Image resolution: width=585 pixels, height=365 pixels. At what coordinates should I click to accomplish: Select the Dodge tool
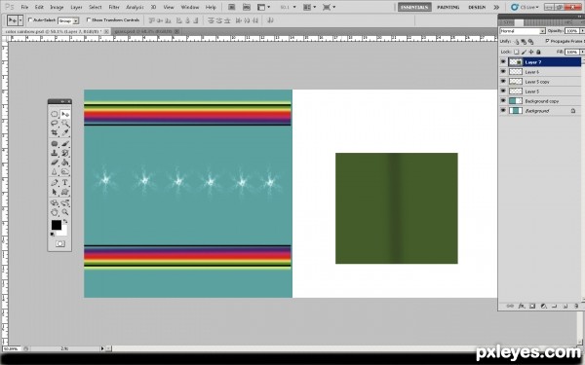(65, 171)
